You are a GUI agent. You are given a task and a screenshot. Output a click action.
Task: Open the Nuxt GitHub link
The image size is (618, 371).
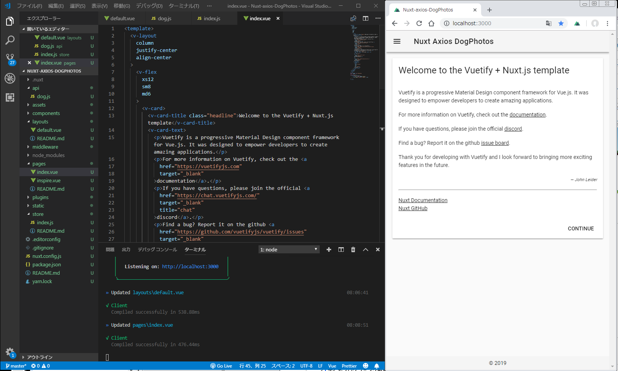tap(413, 208)
